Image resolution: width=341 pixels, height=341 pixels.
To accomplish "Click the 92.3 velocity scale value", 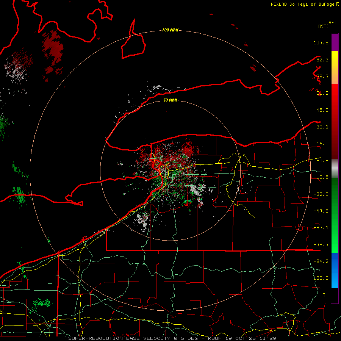I will point(322,59).
